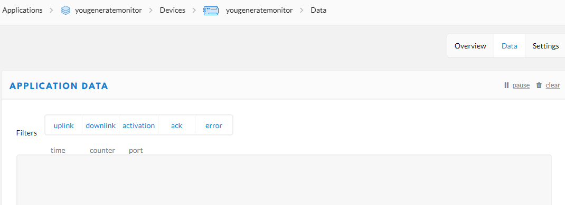
Task: Open the yougeneratemonitor device breadcrumb link
Action: pos(259,11)
